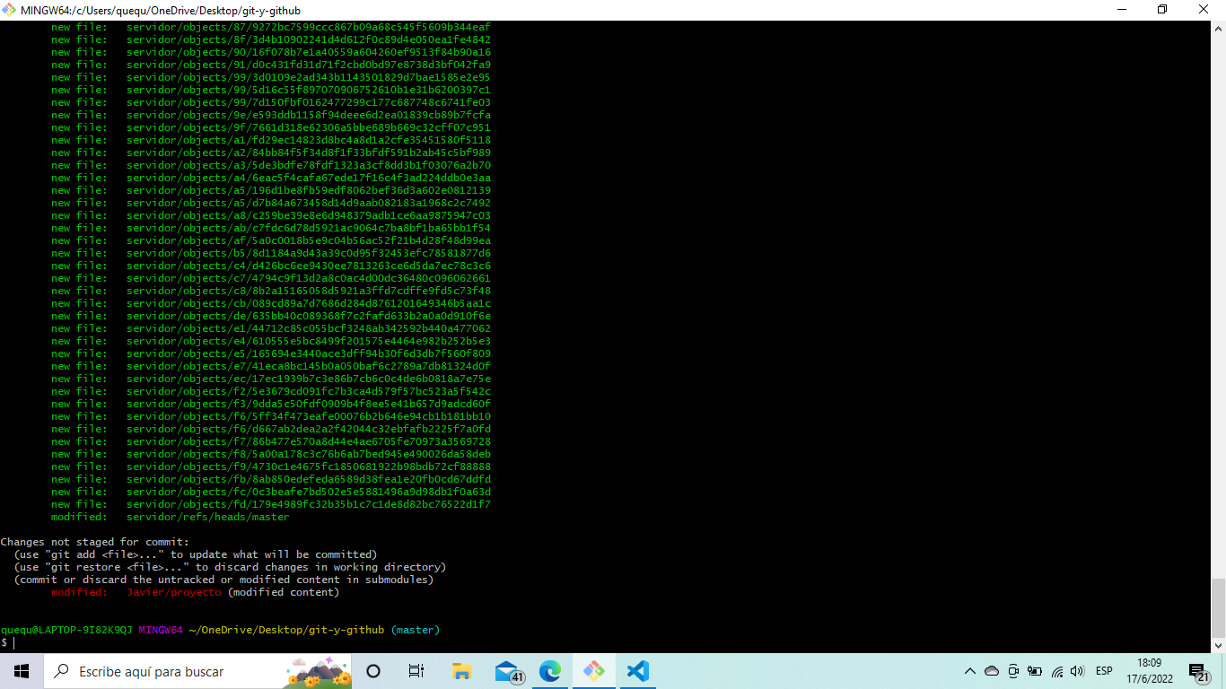Click the 'git restore <file>...' hint line
1226x689 pixels.
[x=230, y=567]
